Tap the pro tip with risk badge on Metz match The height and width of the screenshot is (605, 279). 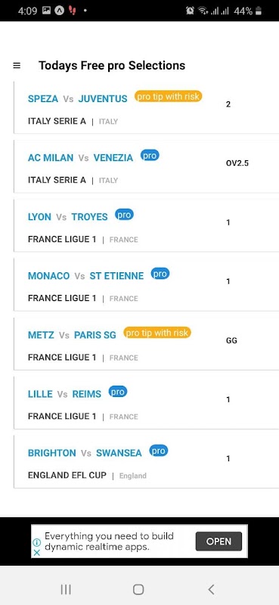click(157, 333)
